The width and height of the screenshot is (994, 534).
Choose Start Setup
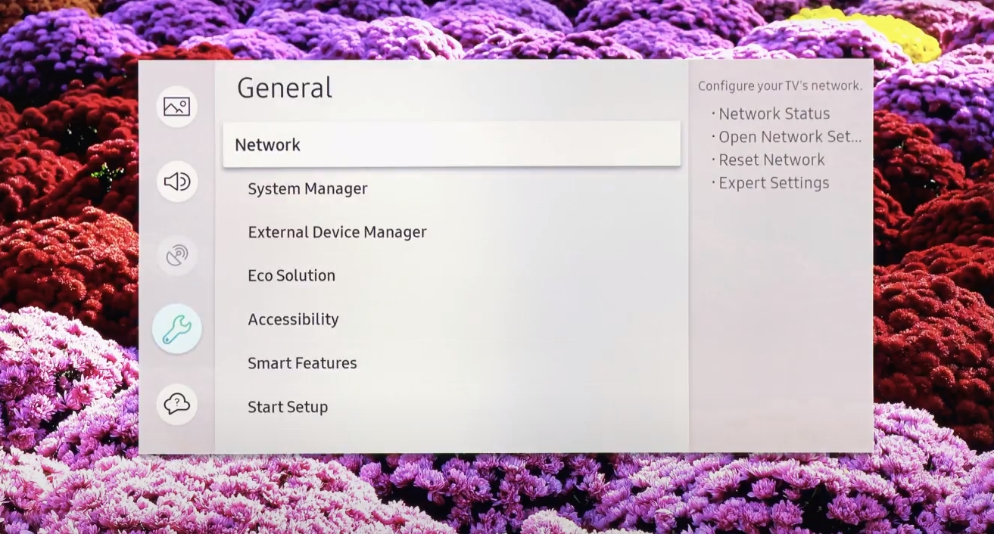click(288, 407)
